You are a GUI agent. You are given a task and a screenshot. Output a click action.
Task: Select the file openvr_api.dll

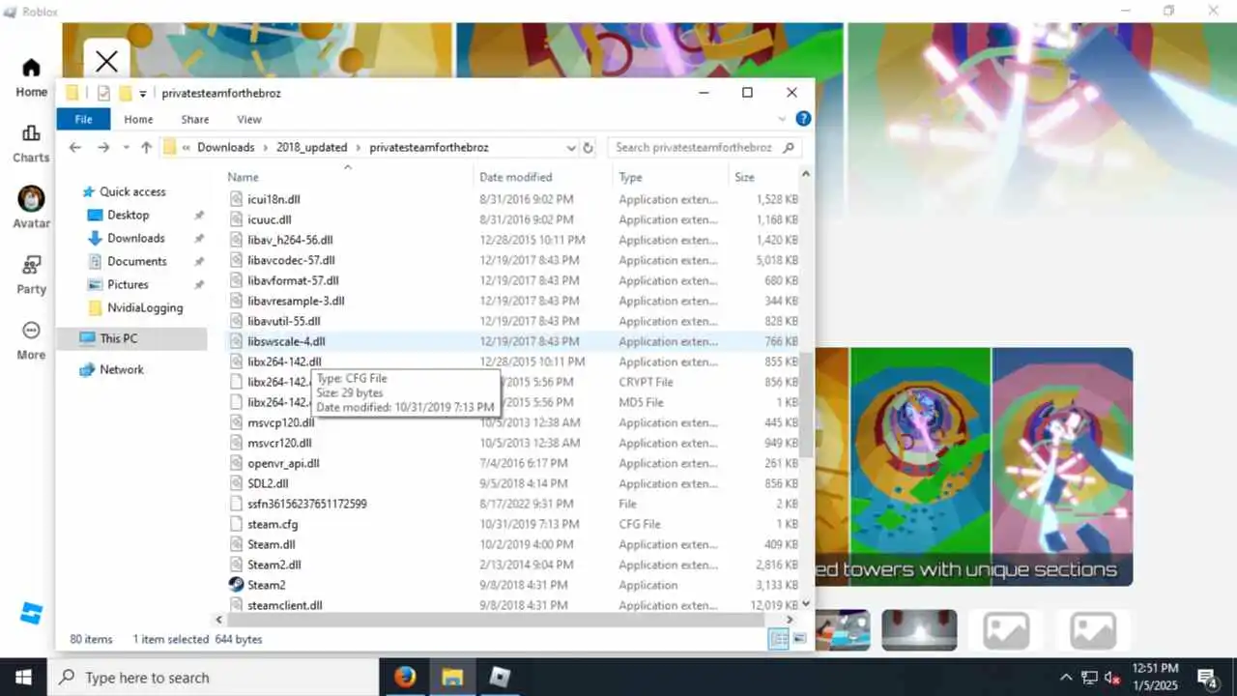pyautogui.click(x=283, y=463)
